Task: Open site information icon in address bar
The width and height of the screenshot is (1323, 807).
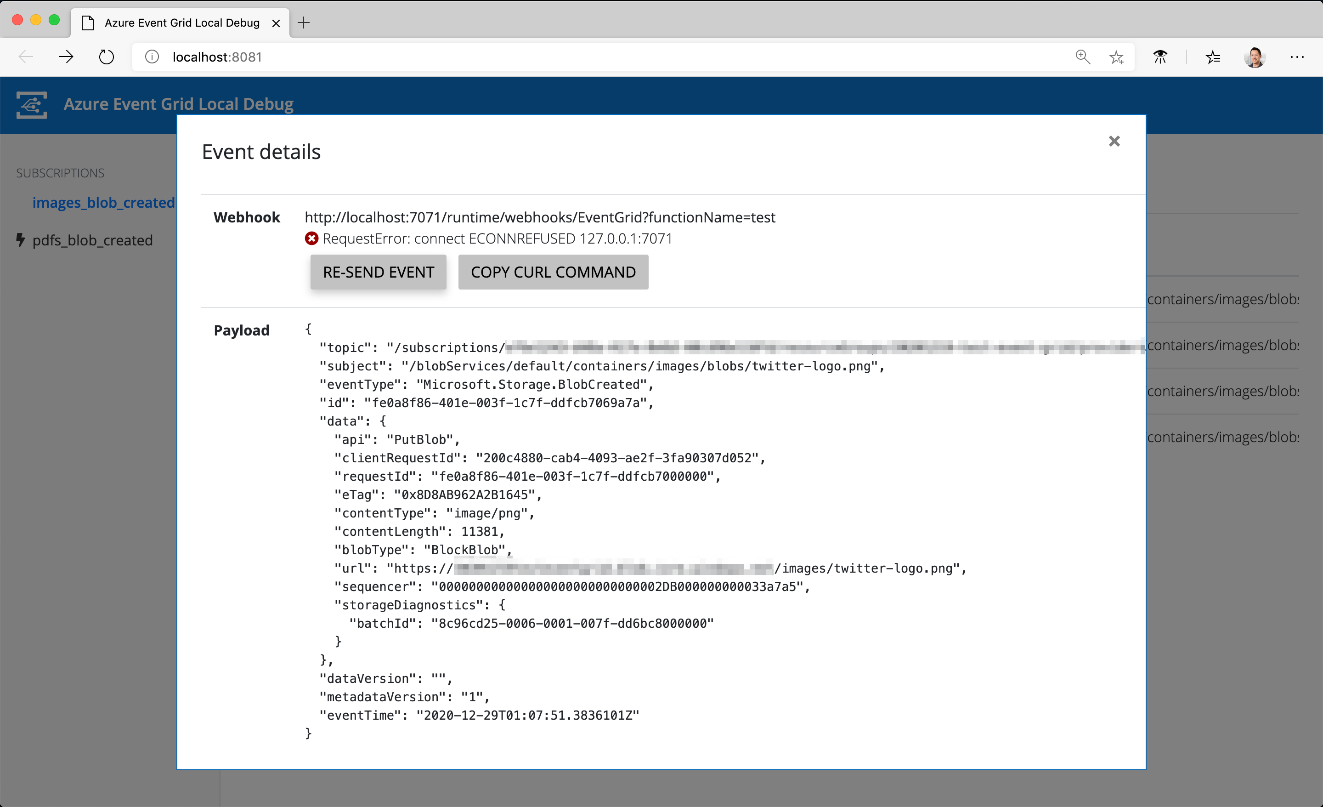Action: 152,57
